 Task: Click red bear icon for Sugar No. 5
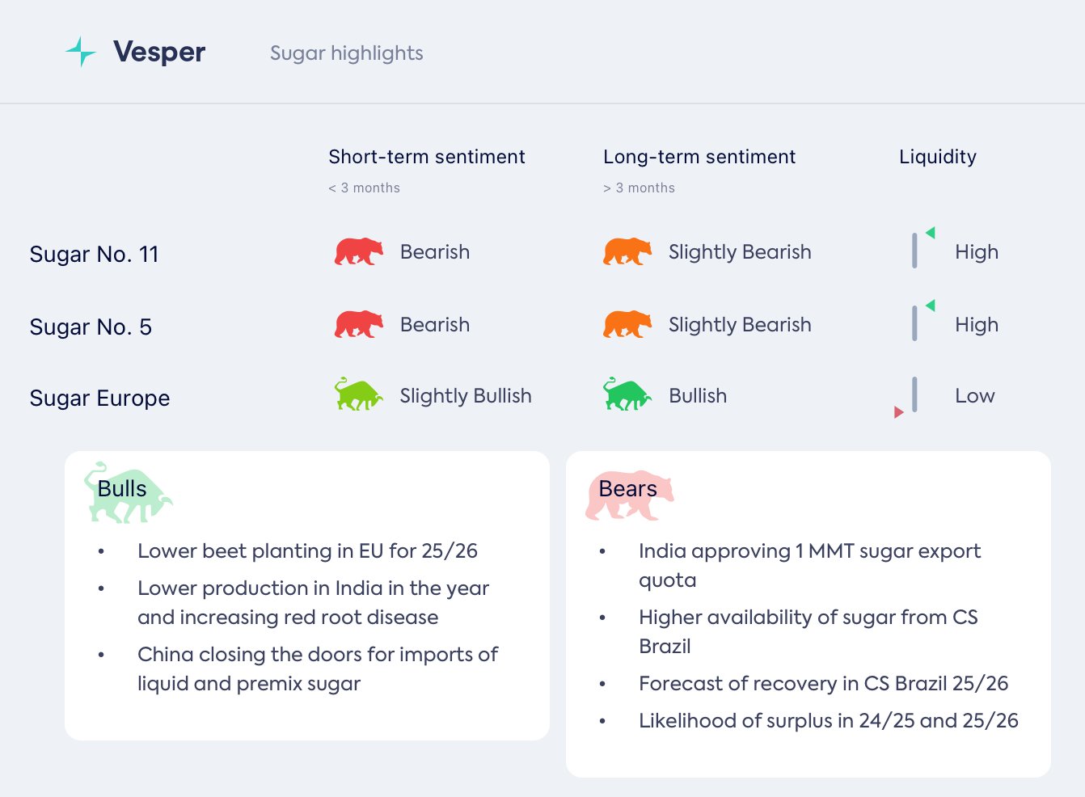pos(359,324)
